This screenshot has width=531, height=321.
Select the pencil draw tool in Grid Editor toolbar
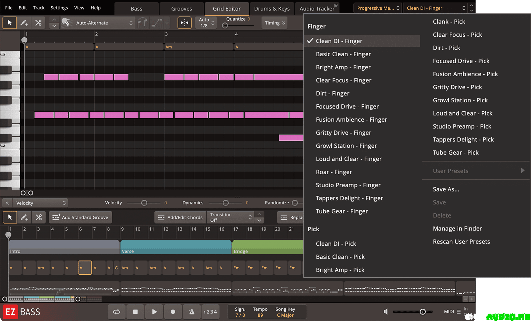24,23
